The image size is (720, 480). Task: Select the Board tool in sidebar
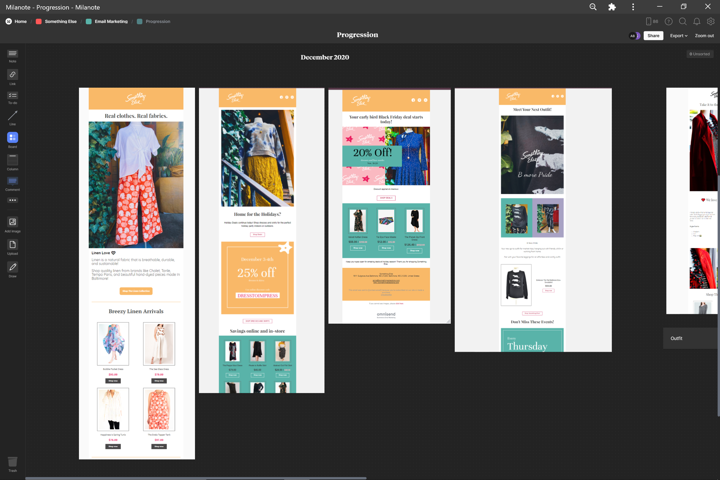(x=13, y=141)
